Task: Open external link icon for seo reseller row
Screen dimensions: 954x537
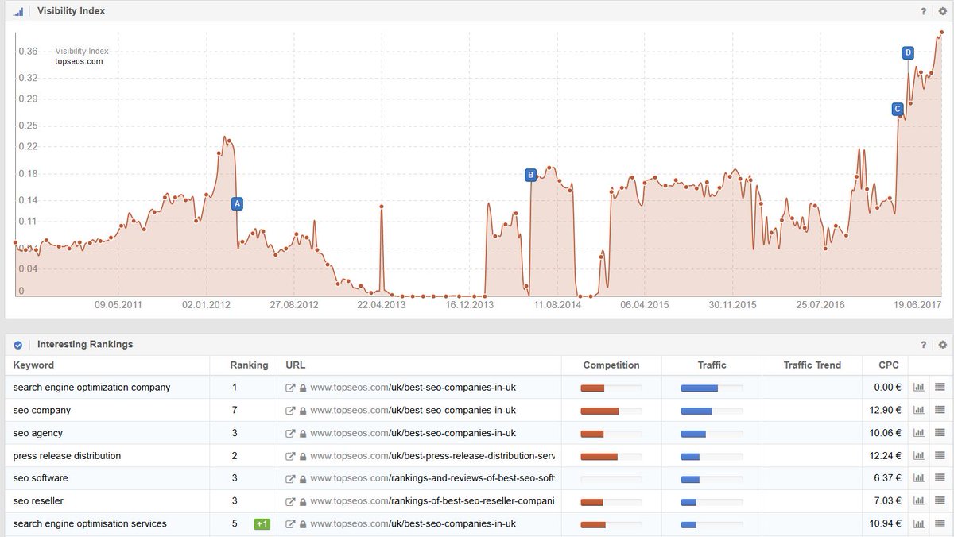Action: click(x=291, y=501)
